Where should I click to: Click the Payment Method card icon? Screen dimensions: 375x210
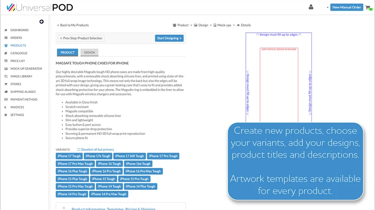pyautogui.click(x=6, y=99)
